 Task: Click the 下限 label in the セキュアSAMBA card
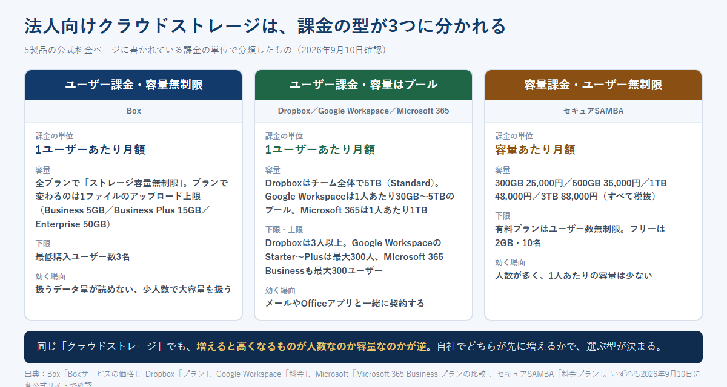(x=503, y=216)
